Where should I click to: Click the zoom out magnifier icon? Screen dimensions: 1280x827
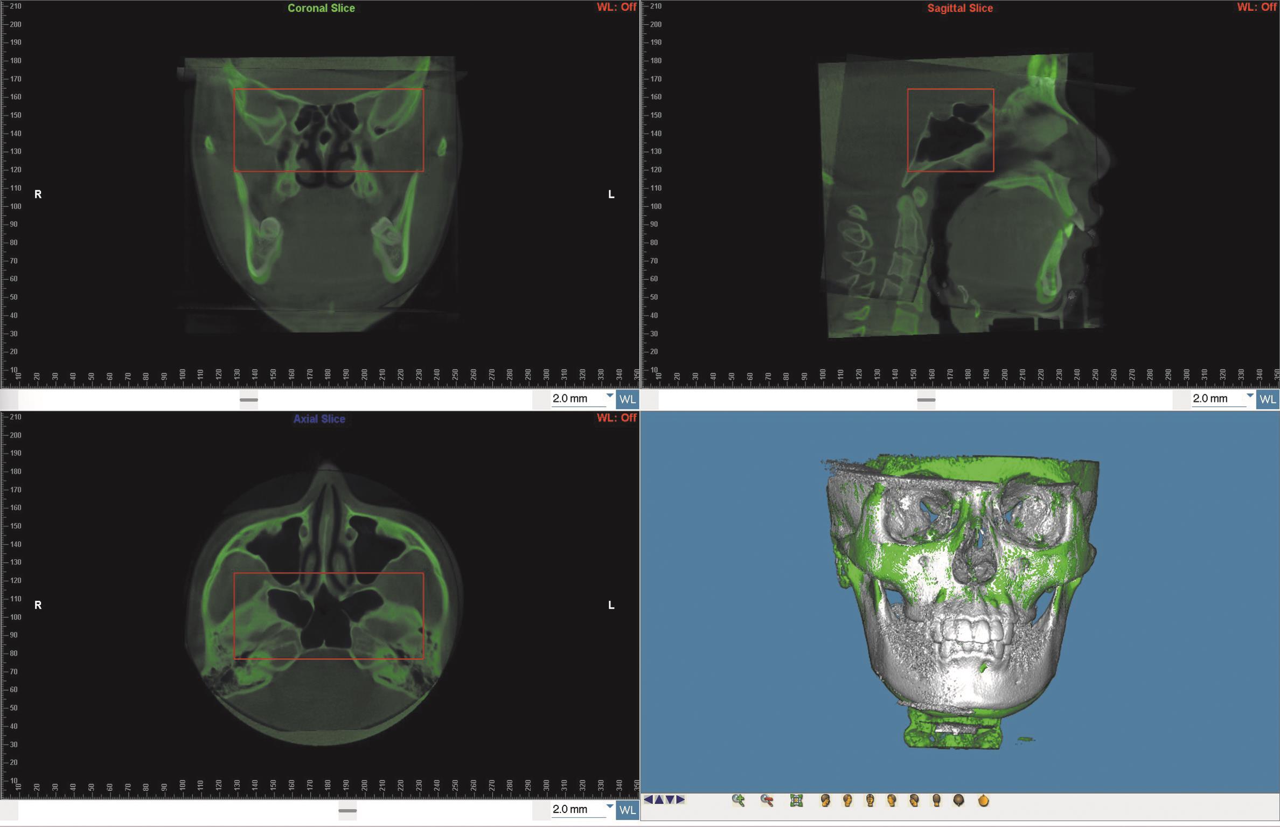767,801
